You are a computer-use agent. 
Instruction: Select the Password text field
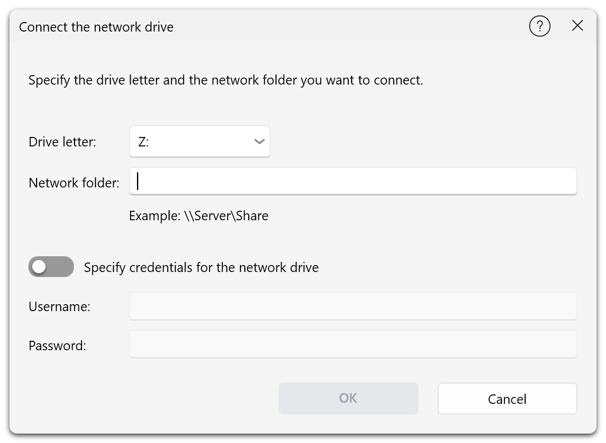click(x=353, y=344)
